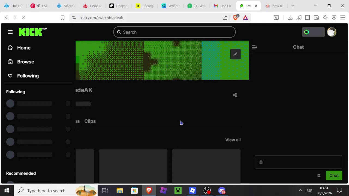Open Brave Shields icon
Screen dimensions: 349x196
[x=236, y=18]
